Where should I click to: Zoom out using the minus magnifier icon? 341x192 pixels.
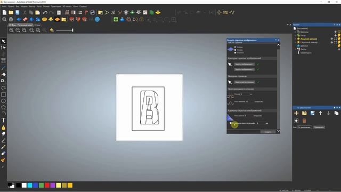tap(18, 30)
